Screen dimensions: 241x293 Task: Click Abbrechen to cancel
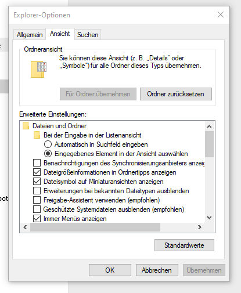point(157,270)
